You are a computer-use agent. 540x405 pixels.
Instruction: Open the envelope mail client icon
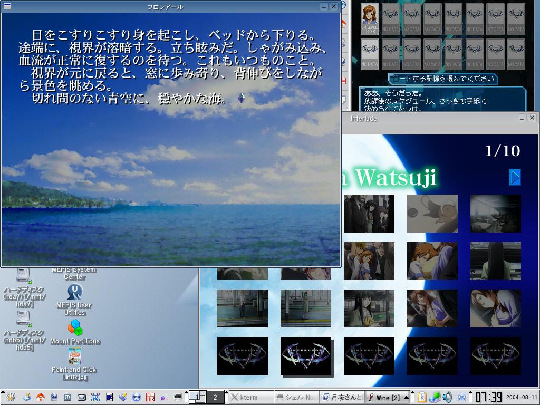click(x=82, y=398)
